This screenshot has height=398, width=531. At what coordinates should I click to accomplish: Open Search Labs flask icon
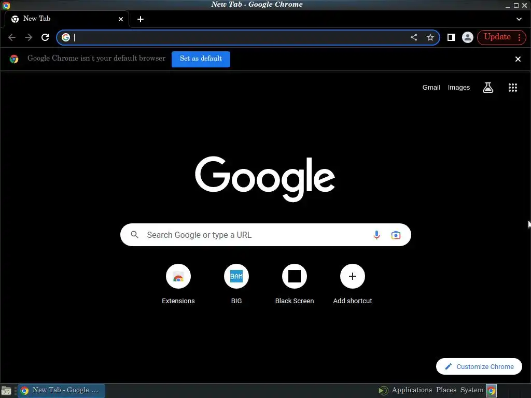487,88
